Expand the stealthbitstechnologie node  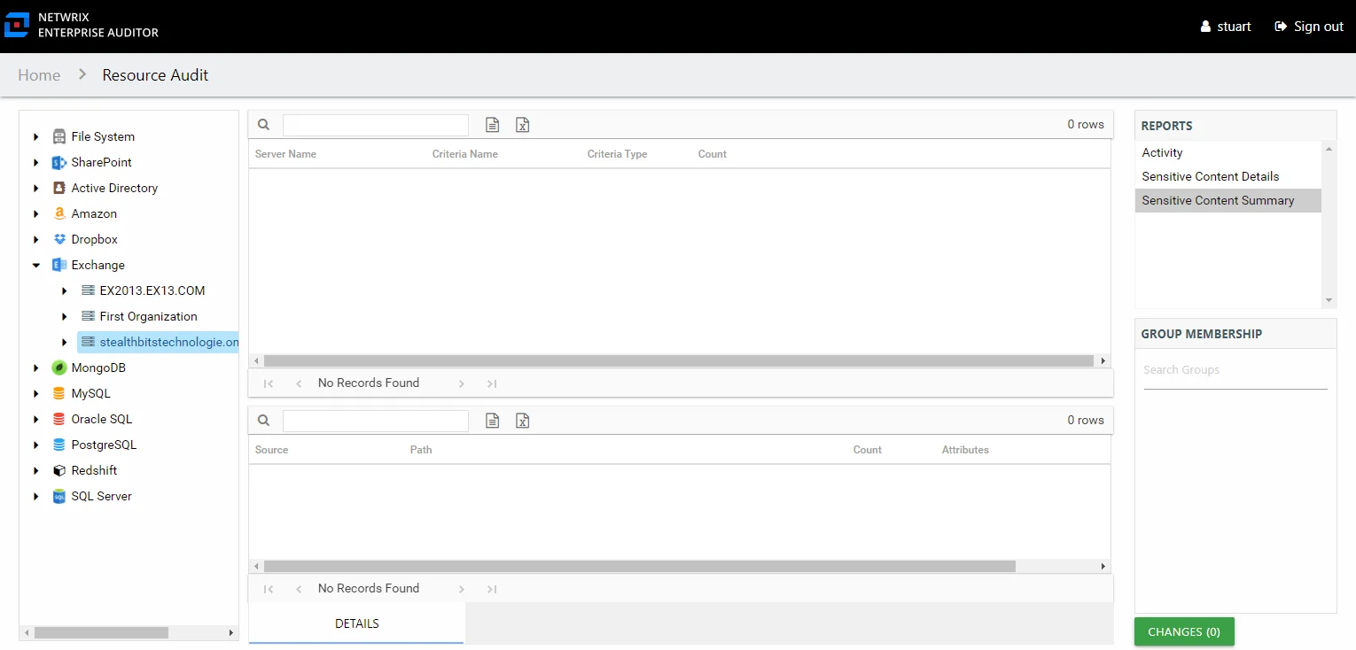pos(65,342)
